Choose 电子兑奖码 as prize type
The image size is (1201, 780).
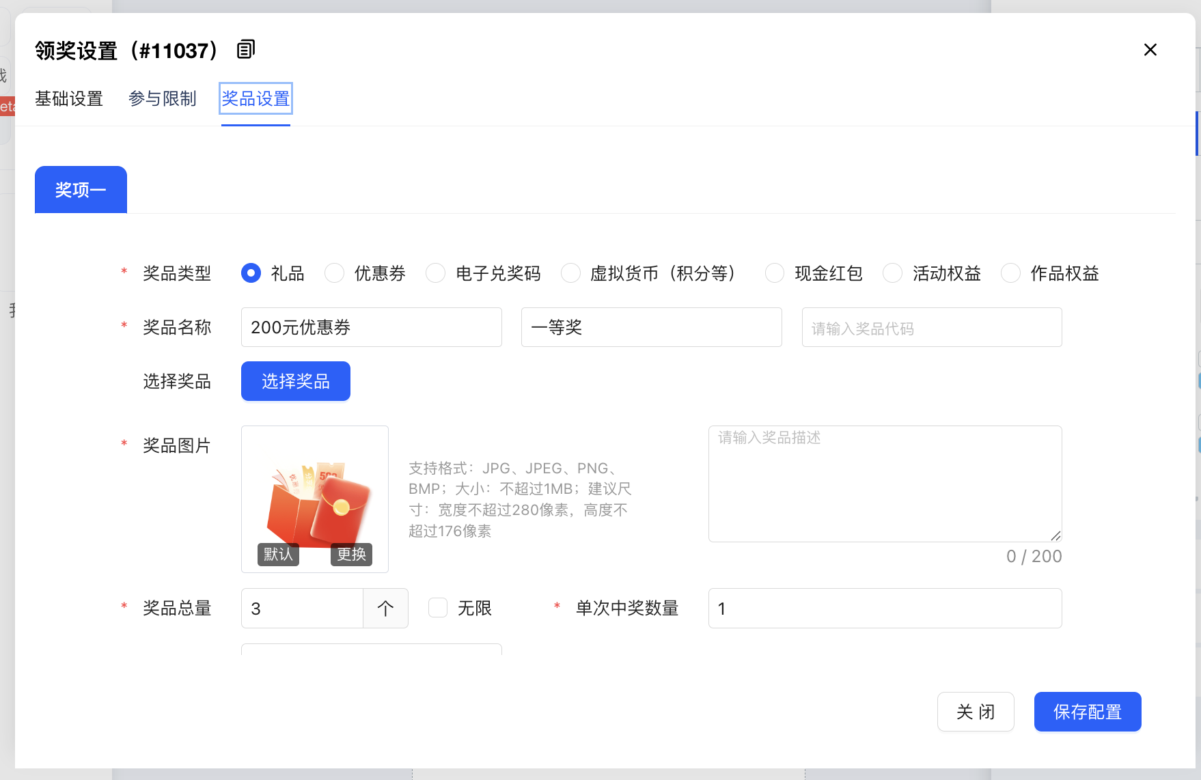pos(436,273)
